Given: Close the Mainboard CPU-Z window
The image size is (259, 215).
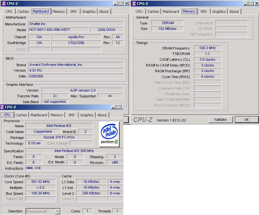Looking at the screenshot, I should tap(127, 4).
